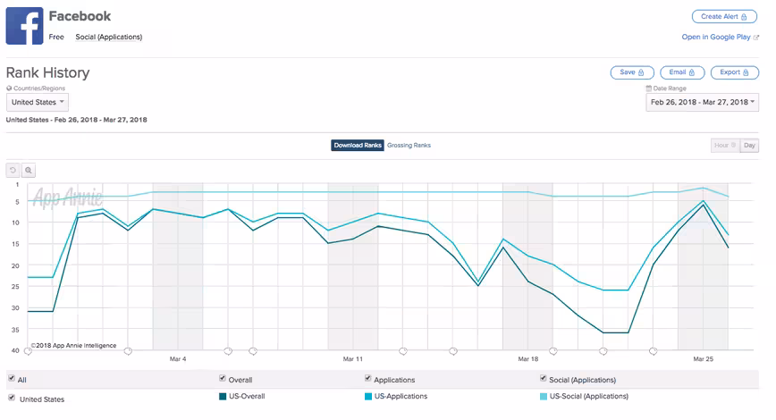
Task: Select the magnifier zoom tool icon
Action: (29, 170)
